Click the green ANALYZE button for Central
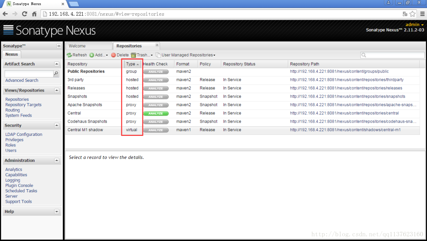Image resolution: width=427 pixels, height=241 pixels. click(x=156, y=114)
